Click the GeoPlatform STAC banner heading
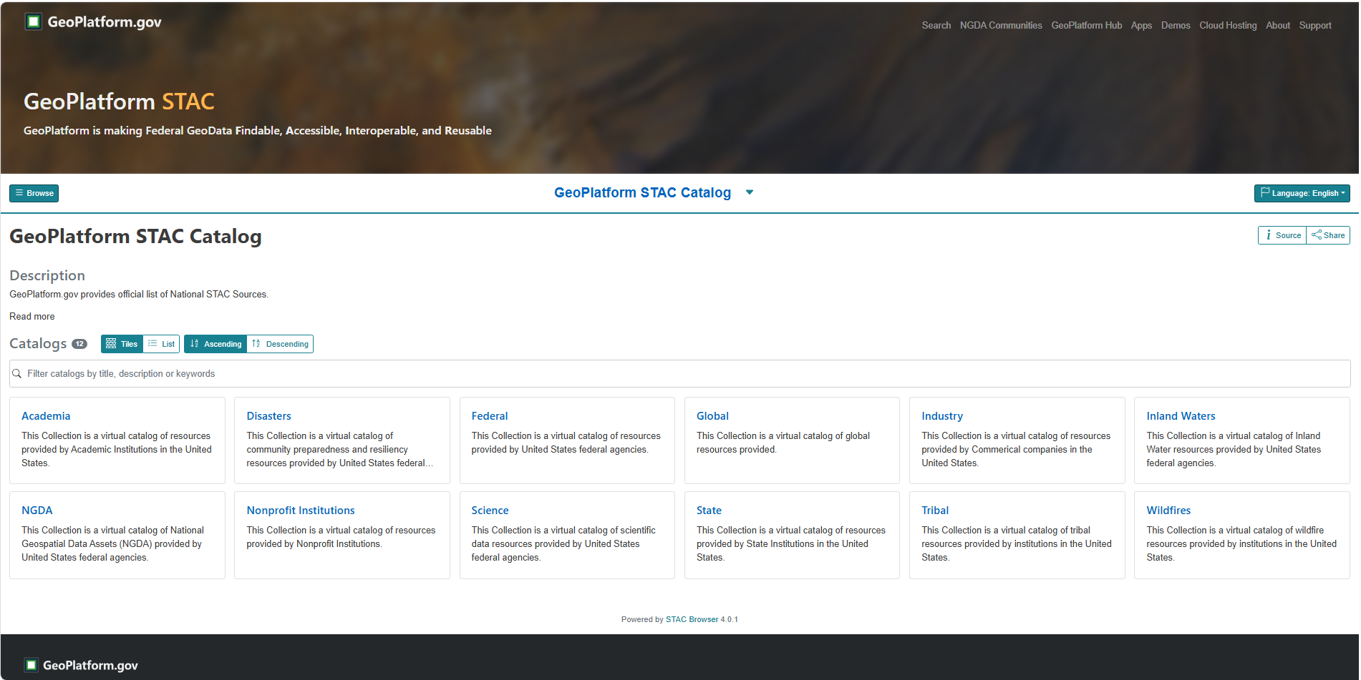The width and height of the screenshot is (1361, 680). click(119, 102)
